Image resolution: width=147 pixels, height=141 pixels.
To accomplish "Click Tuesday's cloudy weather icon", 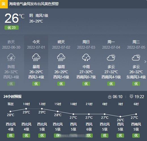I will (x=136, y=57).
